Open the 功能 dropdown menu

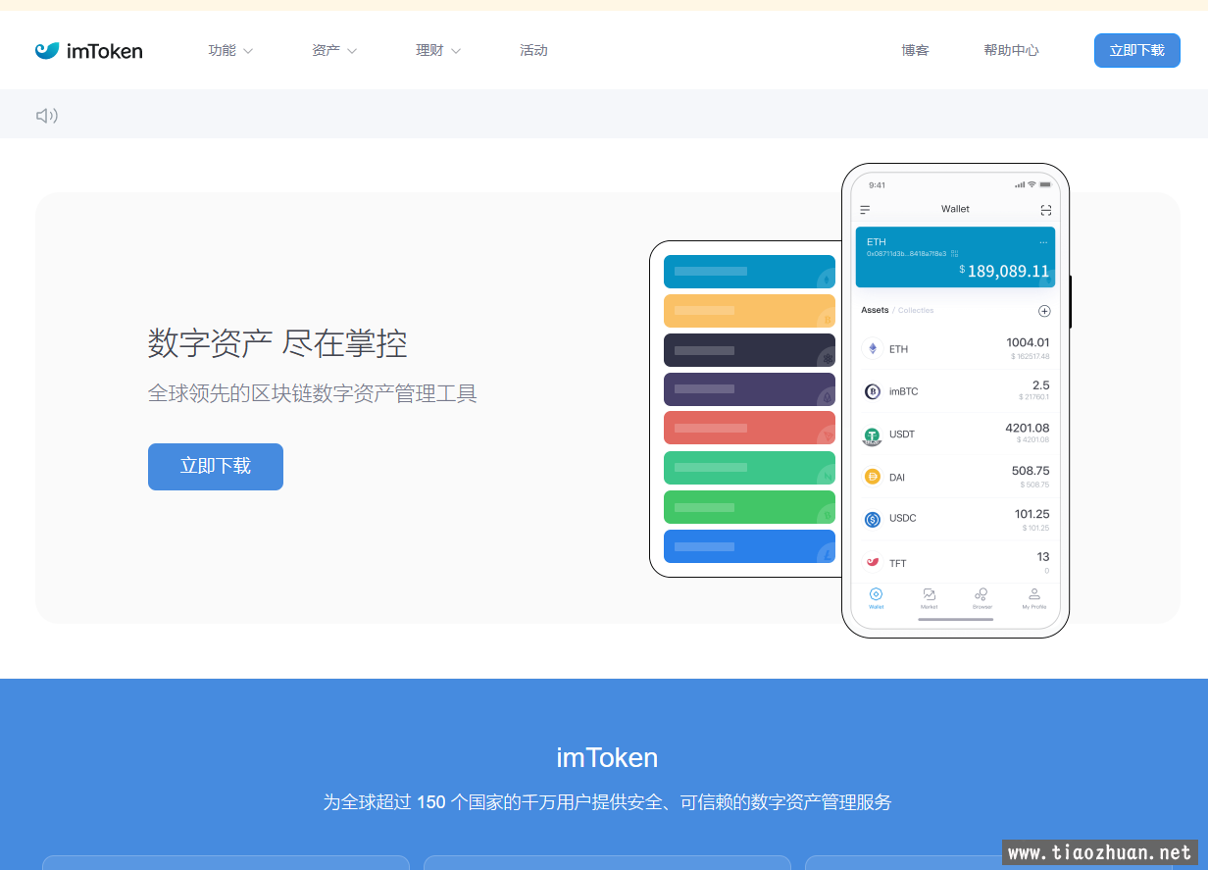tap(230, 50)
